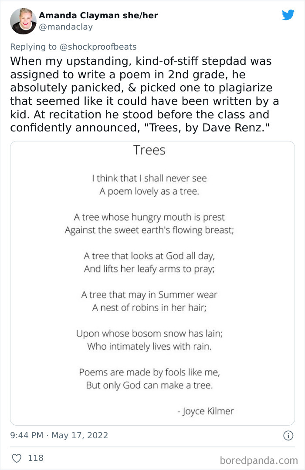
Task: Click the 9:44 PM May 17, 2022 timestamp
Action: [59, 435]
